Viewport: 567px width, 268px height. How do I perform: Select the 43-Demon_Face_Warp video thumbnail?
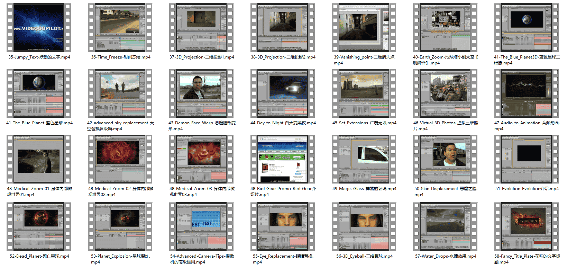coord(201,93)
